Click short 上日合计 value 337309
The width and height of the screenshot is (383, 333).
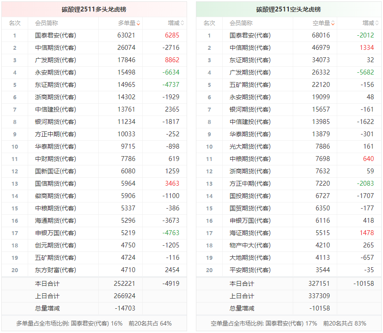coord(319,296)
